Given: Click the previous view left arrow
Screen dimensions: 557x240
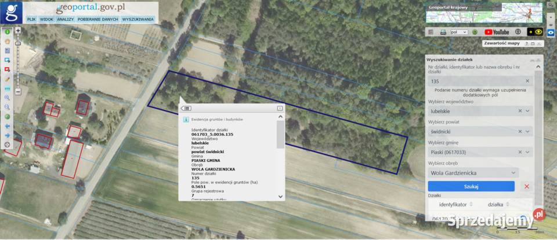Looking at the screenshot, I should (x=8, y=125).
